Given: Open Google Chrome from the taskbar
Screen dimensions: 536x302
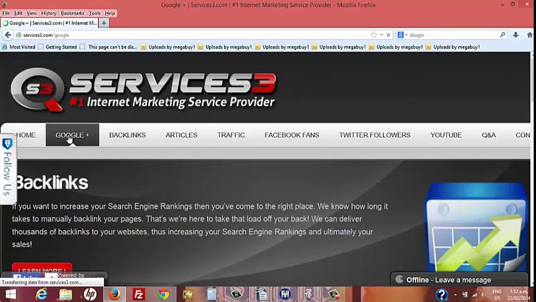Looking at the screenshot, I should tap(163, 294).
